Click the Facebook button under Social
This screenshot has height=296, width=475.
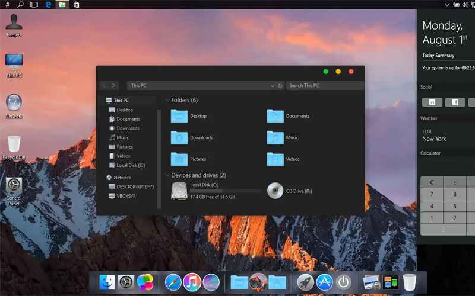pos(455,102)
